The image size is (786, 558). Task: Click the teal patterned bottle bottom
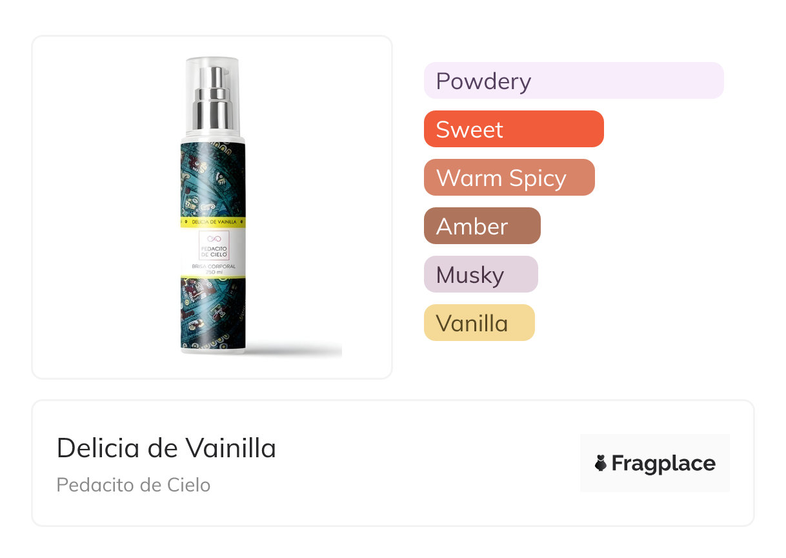pos(213,313)
